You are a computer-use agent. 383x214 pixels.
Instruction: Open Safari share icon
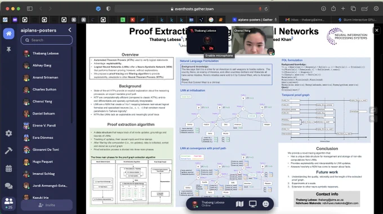pyautogui.click(x=333, y=9)
